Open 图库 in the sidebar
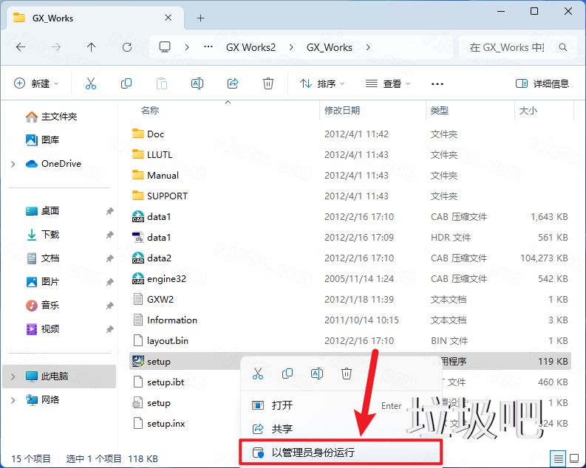Screen dimensions: 586x468 tap(42, 140)
